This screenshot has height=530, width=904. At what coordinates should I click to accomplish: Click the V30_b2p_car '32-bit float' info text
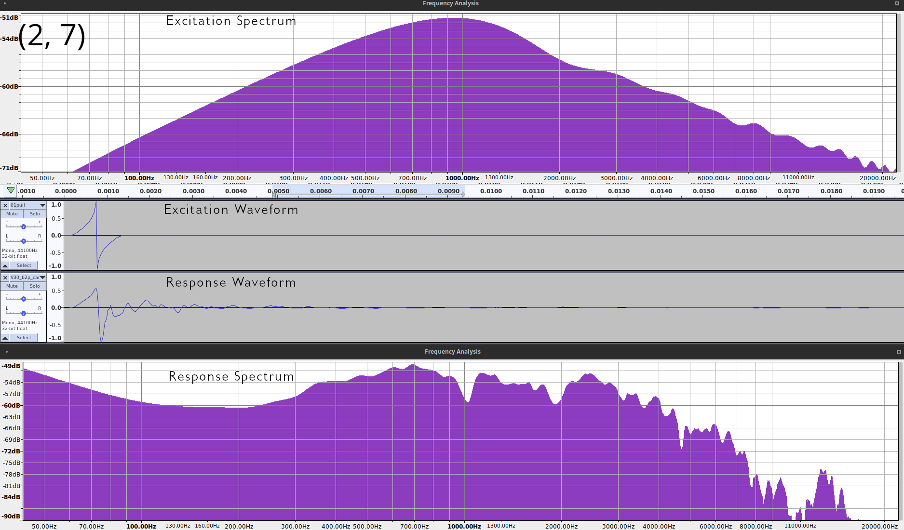(x=14, y=329)
